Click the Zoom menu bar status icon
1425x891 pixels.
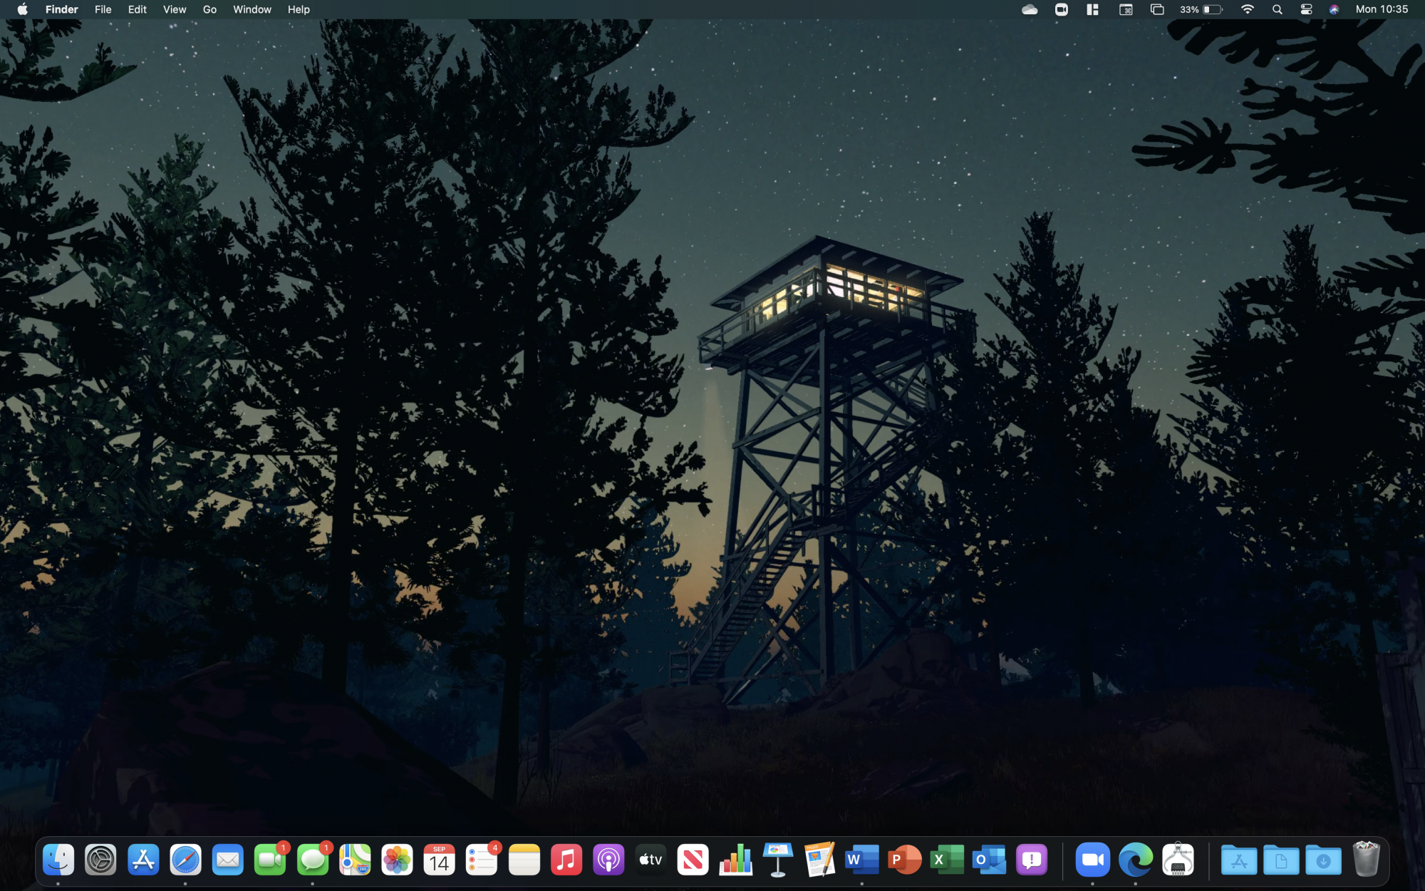click(x=1062, y=9)
